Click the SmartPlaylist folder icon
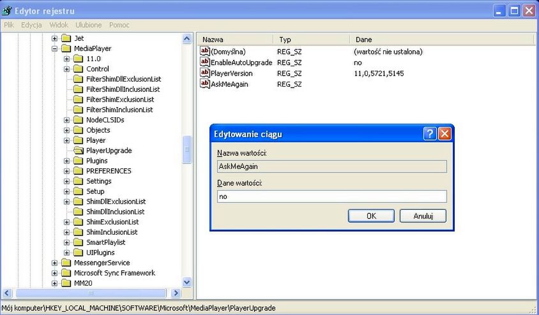This screenshot has height=315, width=539. coord(79,242)
